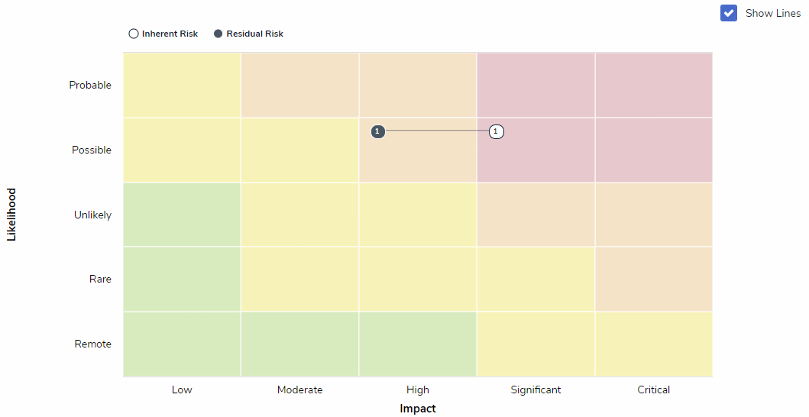
Task: Select the Rare and Critical cell
Action: coord(653,280)
